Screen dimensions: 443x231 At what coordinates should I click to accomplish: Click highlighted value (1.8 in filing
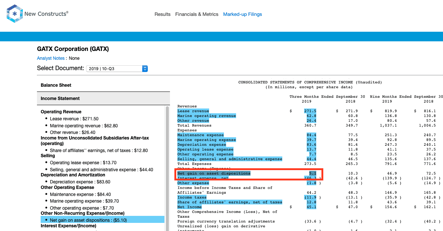pos(311,183)
